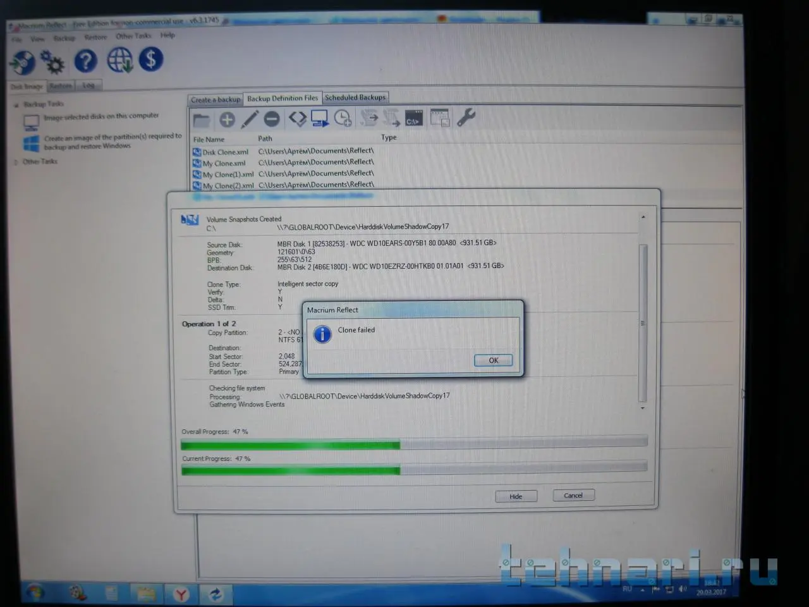Viewport: 809px width, 607px height.
Task: Click the XML view code brackets icon
Action: [x=297, y=118]
